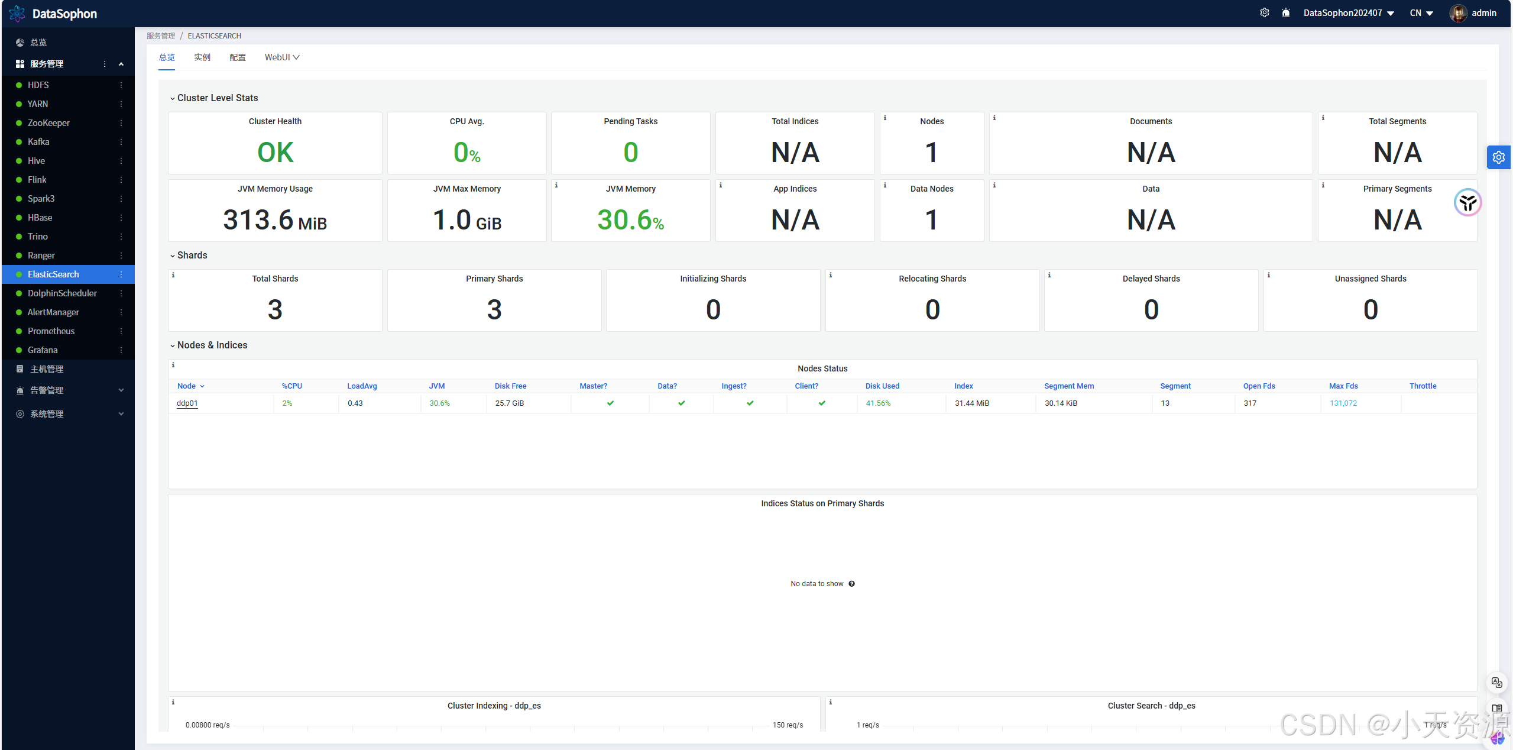Click the Nodes panel info icon
This screenshot has width=1513, height=750.
pyautogui.click(x=885, y=118)
